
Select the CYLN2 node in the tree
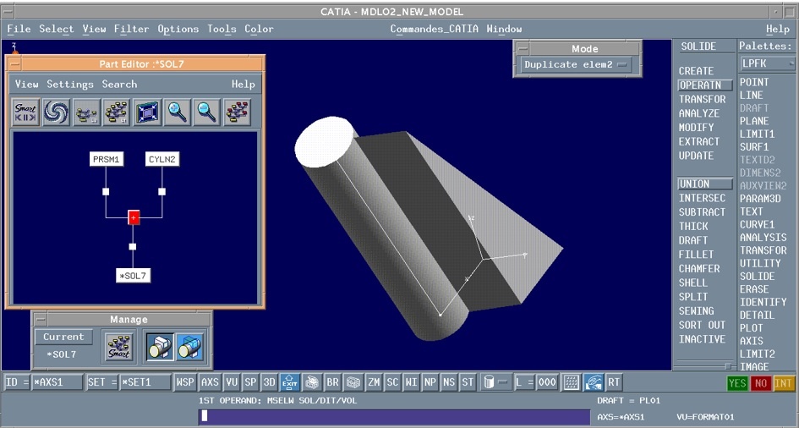point(162,160)
